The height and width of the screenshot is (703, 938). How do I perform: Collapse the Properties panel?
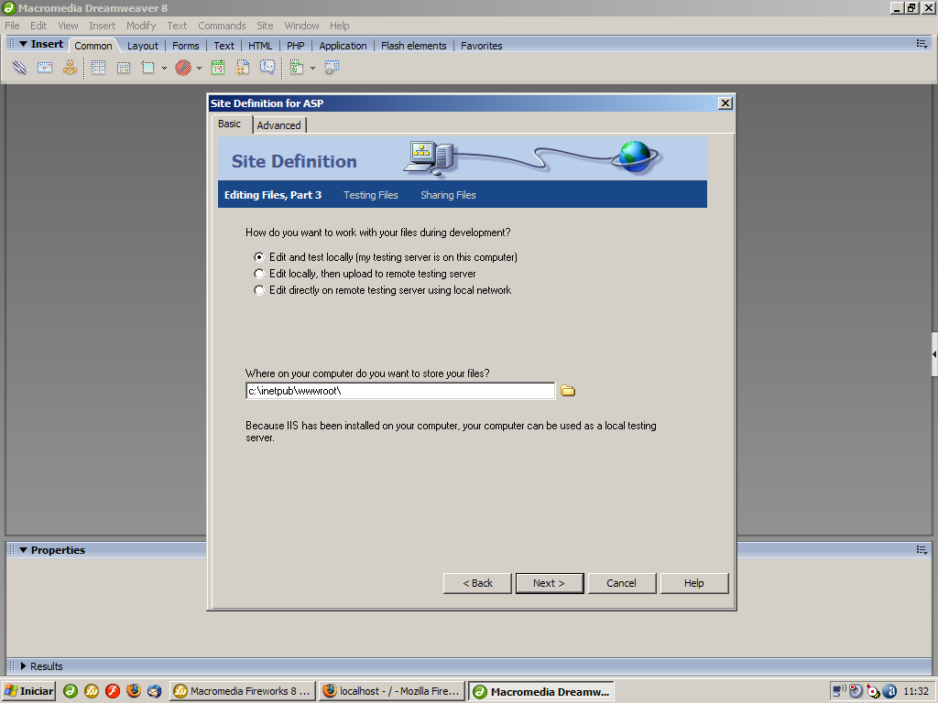point(23,550)
